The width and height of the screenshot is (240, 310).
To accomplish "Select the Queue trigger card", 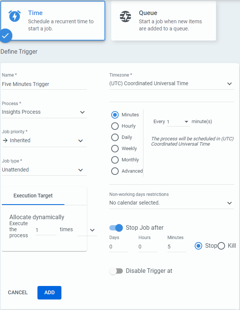I will (x=164, y=21).
